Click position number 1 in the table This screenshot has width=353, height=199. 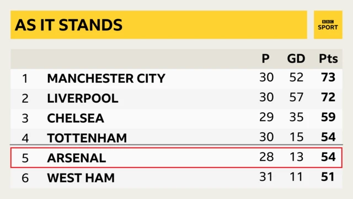point(25,78)
